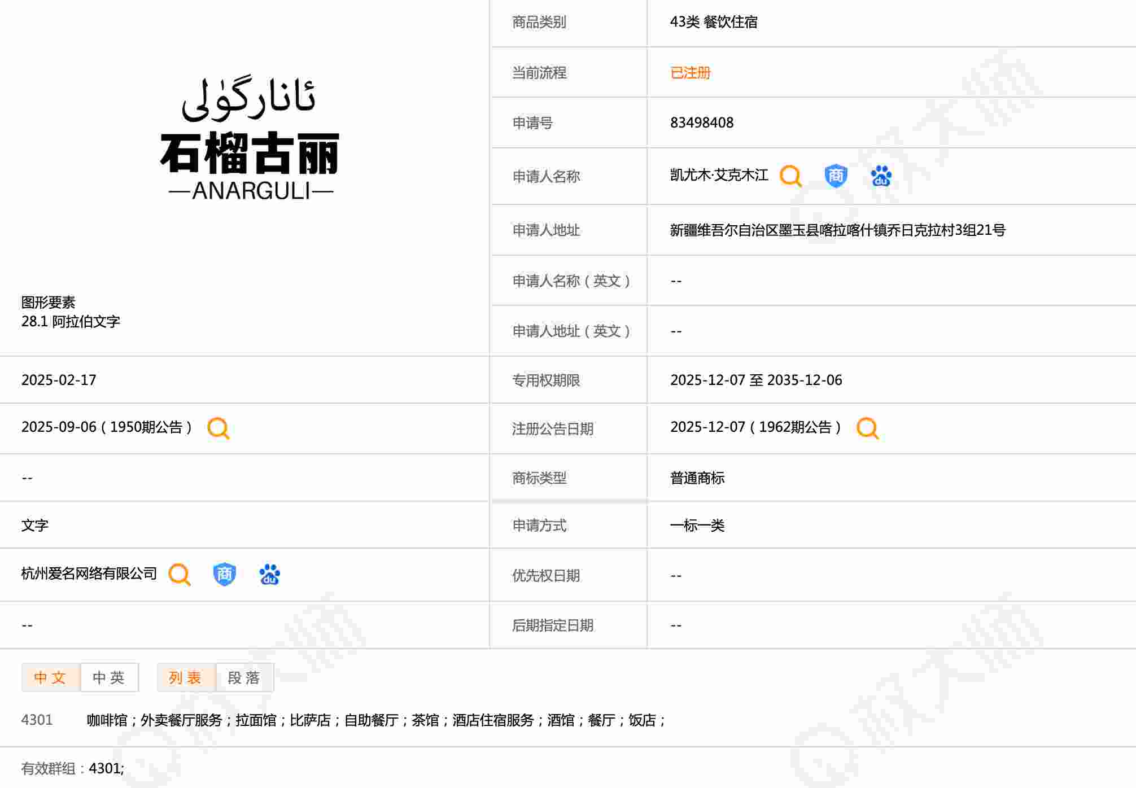The width and height of the screenshot is (1136, 788).
Task: Click 2025-09-06 preliminary announcement date text
Action: click(59, 427)
